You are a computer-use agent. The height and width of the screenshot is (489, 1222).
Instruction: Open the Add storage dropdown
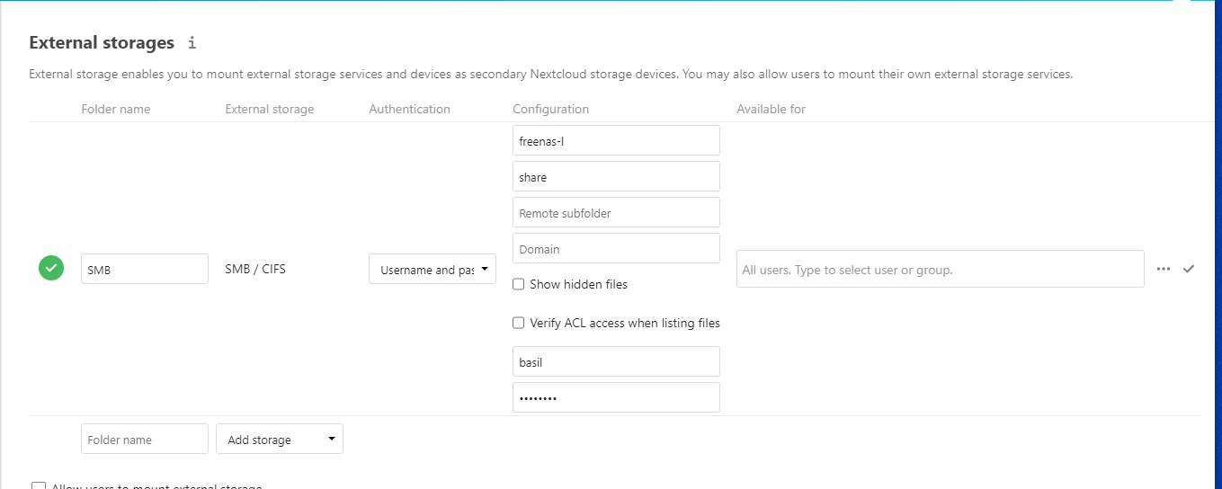tap(280, 439)
